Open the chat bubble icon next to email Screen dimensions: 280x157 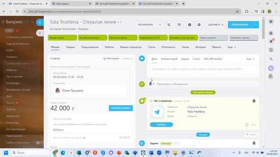pyautogui.click(x=189, y=24)
